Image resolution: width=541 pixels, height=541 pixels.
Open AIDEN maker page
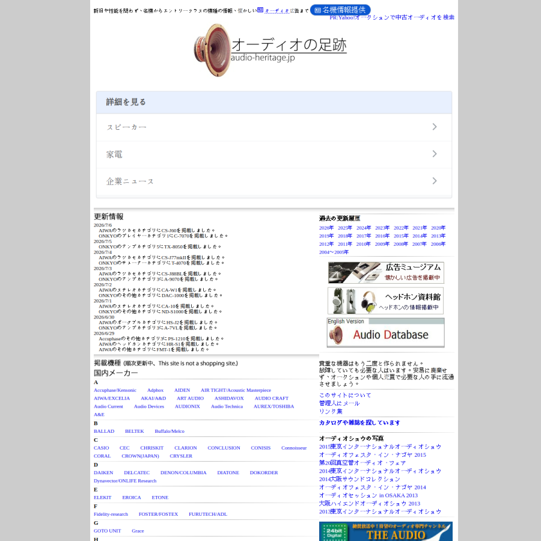click(x=182, y=390)
